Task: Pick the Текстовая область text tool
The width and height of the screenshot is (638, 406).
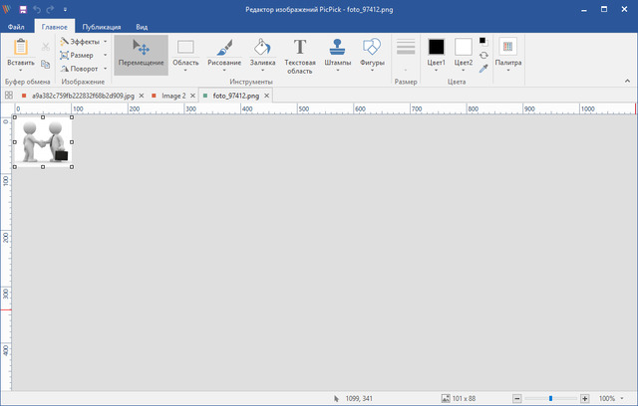Action: point(300,55)
